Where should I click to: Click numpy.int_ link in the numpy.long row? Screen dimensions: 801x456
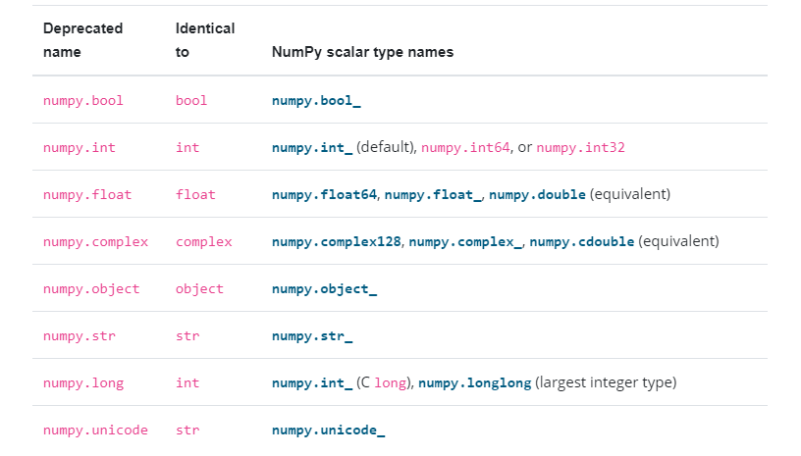coord(312,383)
